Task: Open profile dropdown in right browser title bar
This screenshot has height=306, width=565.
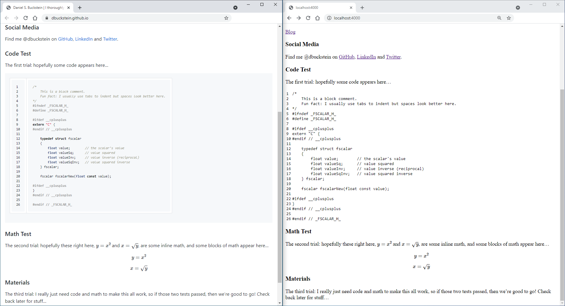Action: (x=518, y=8)
